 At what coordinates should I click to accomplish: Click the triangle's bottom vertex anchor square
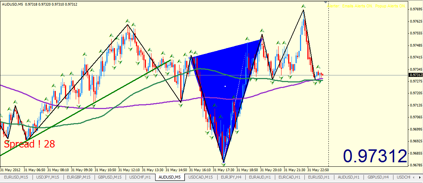click(x=224, y=162)
